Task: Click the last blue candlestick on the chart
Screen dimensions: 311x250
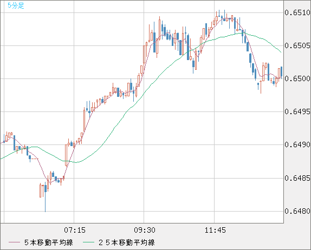Action: click(281, 73)
